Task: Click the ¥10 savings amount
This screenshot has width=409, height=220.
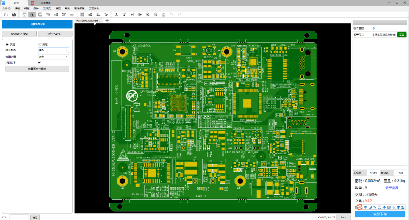Action: [368, 200]
